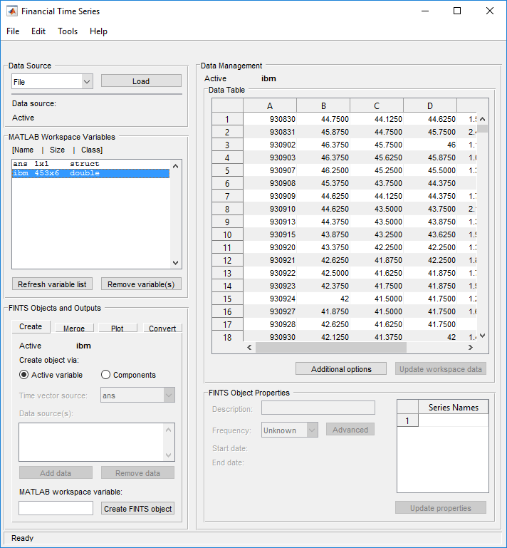Click workspace variables list scroll down arrow
507x548 pixels.
click(x=176, y=263)
